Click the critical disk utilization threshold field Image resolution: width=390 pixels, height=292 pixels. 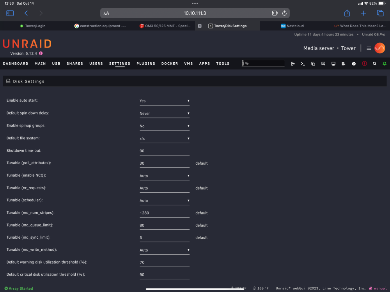pyautogui.click(x=165, y=274)
